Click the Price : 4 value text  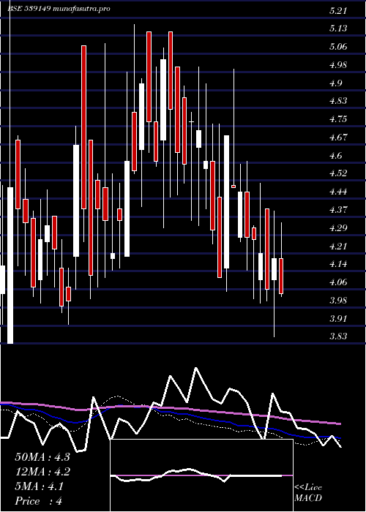[39, 501]
